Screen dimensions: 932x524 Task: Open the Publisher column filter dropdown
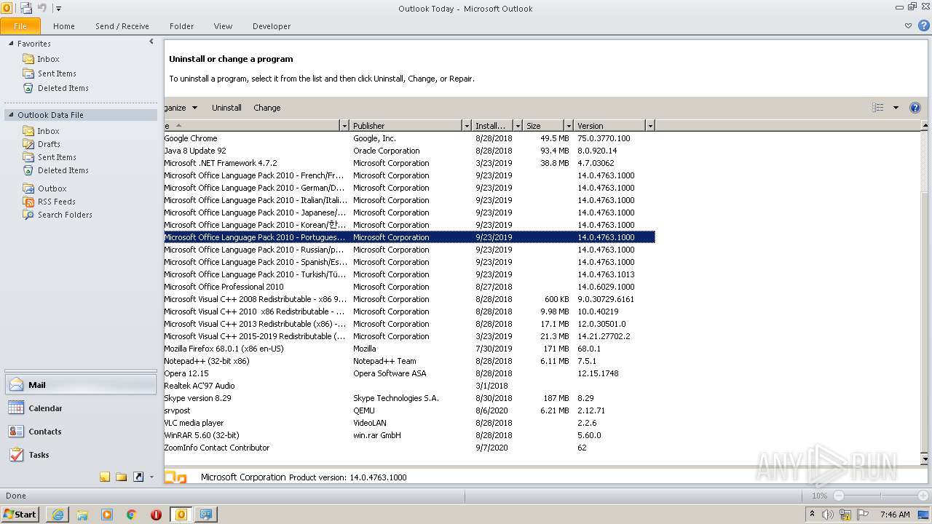(x=467, y=126)
